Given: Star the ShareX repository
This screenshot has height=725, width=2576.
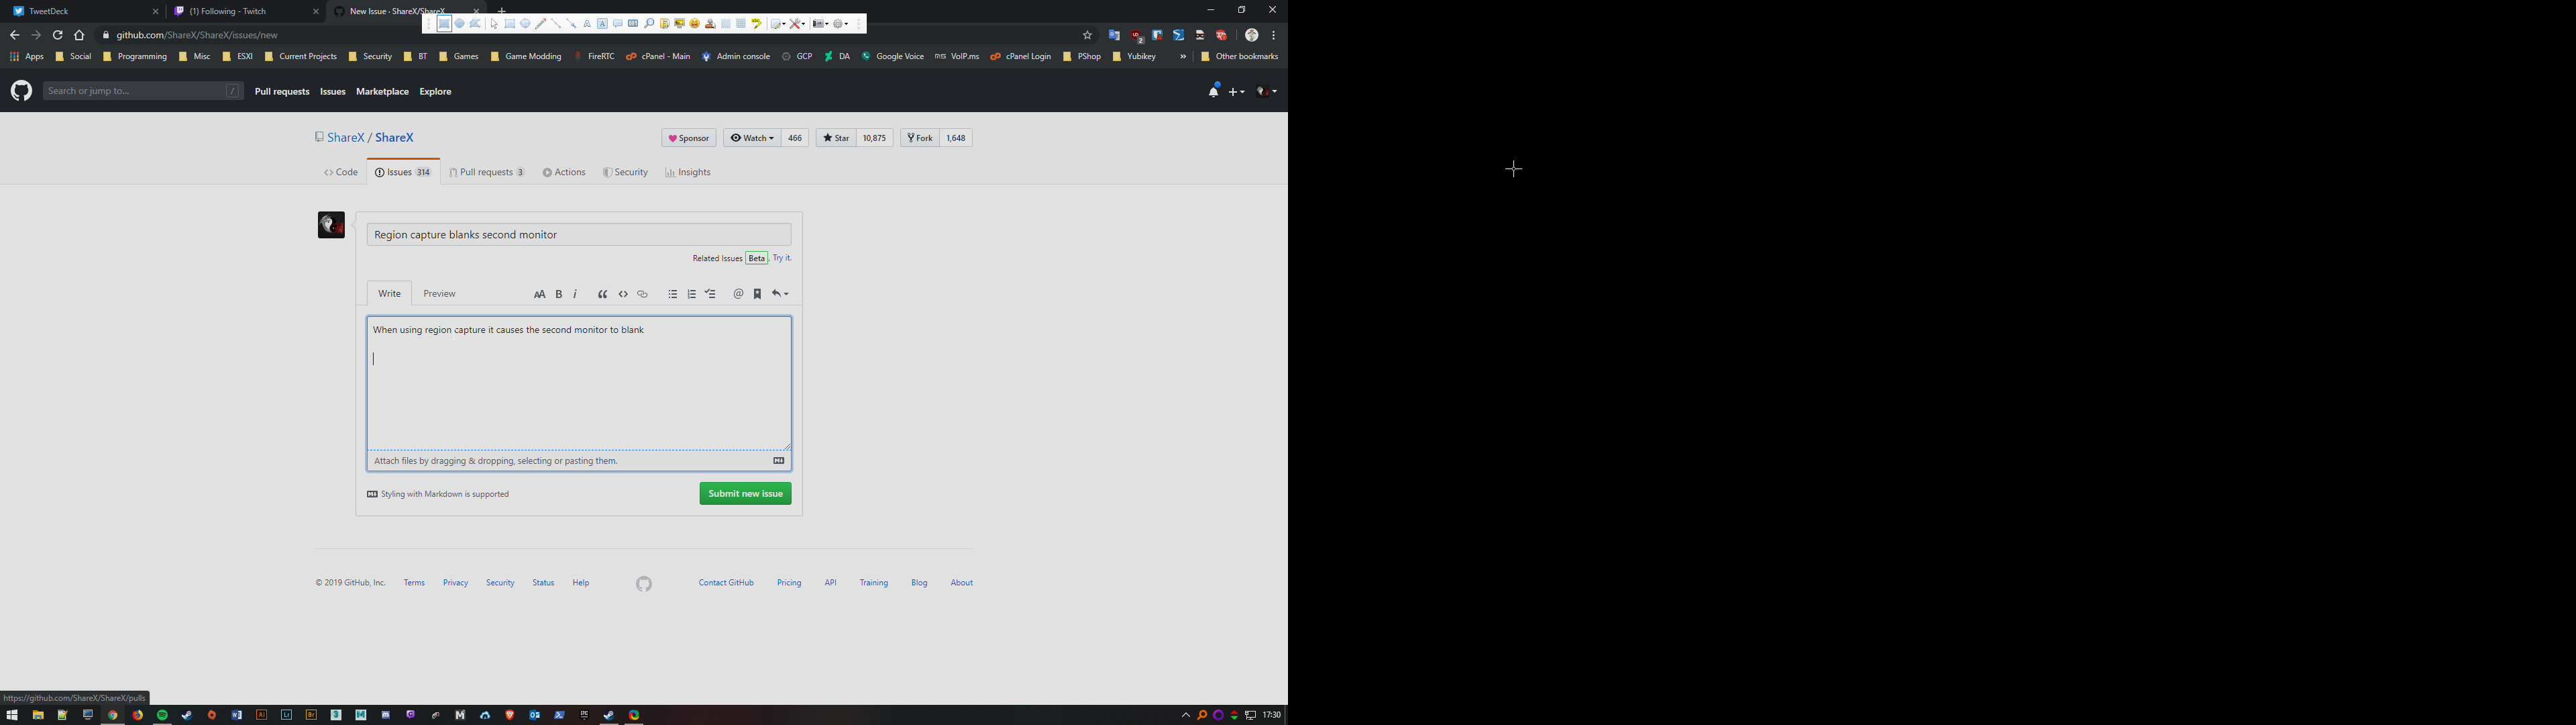Looking at the screenshot, I should (836, 138).
